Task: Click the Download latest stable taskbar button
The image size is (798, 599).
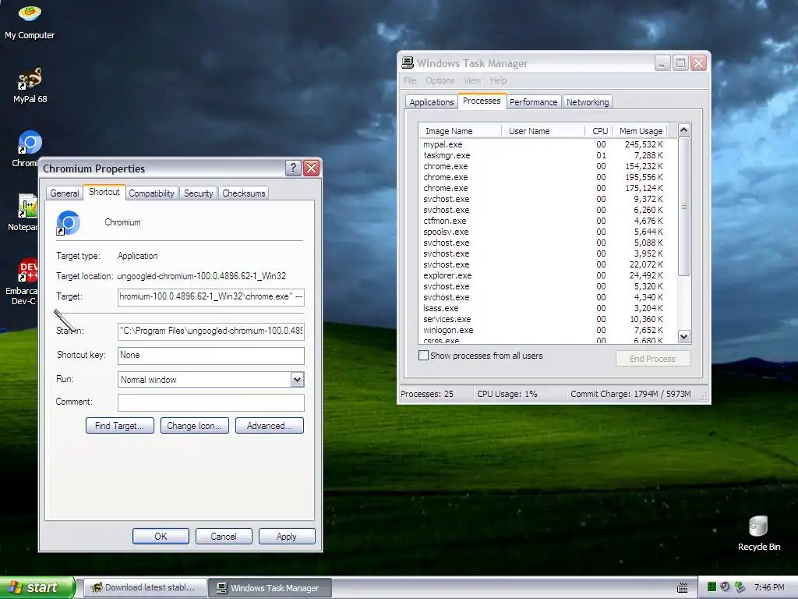Action: pos(145,588)
